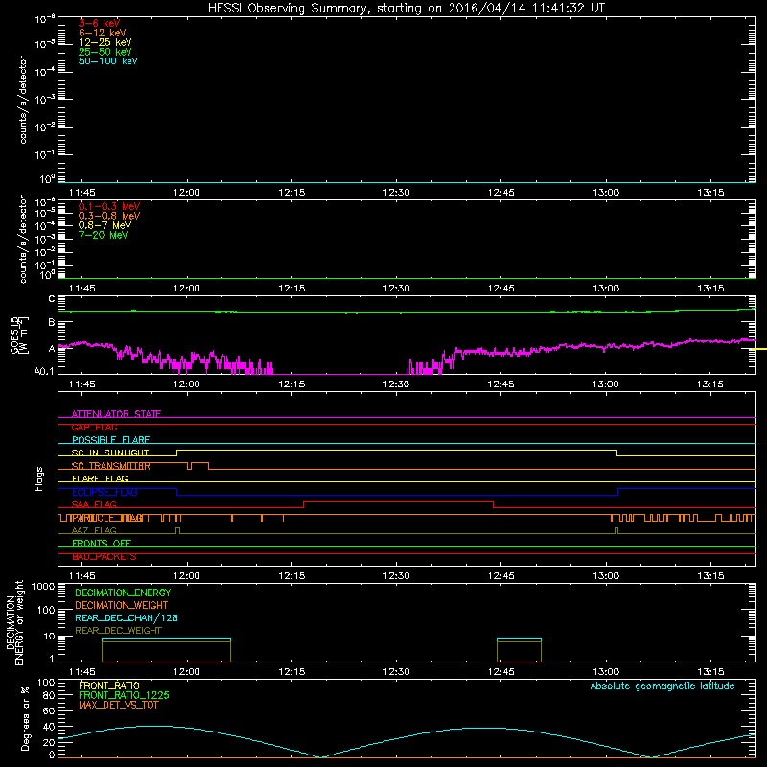Click the second cyan decimation block near 12:45
The width and height of the screenshot is (767, 767).
point(519,639)
